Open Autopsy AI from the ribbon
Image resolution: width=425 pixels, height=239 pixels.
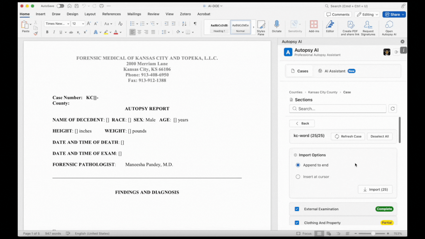coord(389,27)
